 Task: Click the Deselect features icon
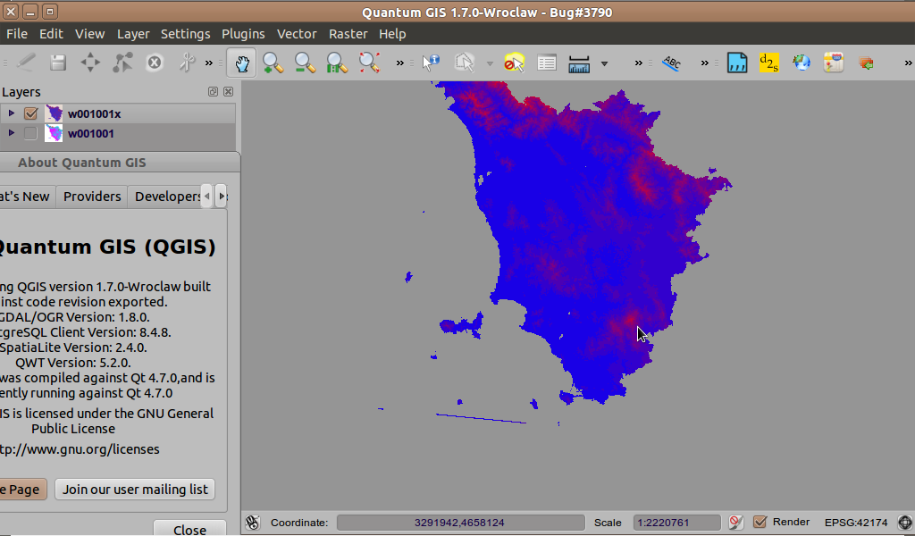(x=514, y=63)
